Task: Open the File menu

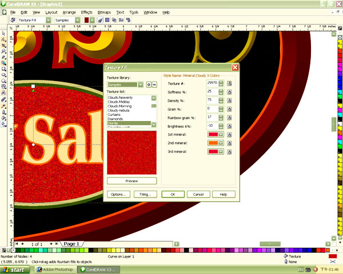Action: click(x=13, y=13)
